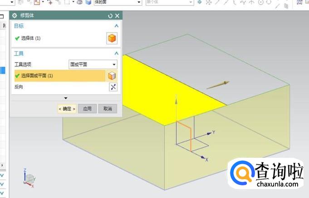The width and height of the screenshot is (309, 198).
Task: Open the arrow beside the orange-framed icon
Action: [x=43, y=2]
